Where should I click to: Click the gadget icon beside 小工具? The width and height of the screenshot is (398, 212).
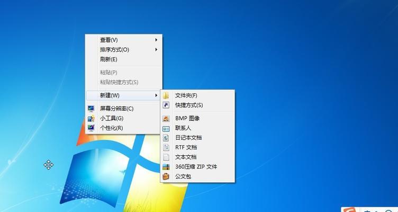(91, 118)
